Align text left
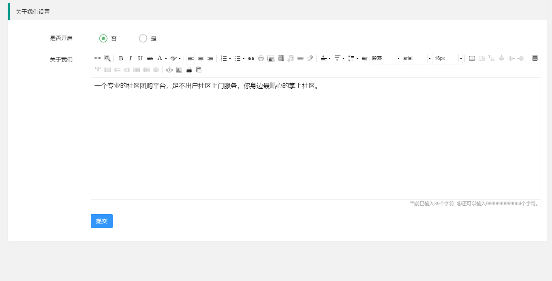The height and width of the screenshot is (281, 552). point(190,58)
